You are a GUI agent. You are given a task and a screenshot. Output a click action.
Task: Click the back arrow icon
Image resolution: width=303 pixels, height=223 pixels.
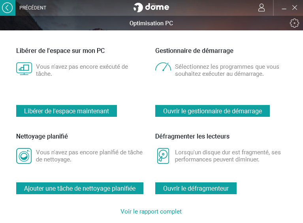click(8, 7)
